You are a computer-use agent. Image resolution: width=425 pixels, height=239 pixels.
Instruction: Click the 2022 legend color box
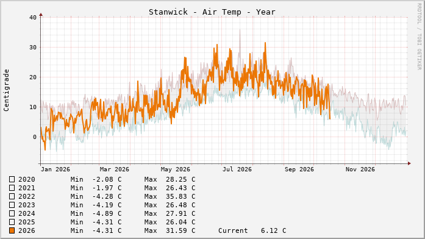pos(12,196)
